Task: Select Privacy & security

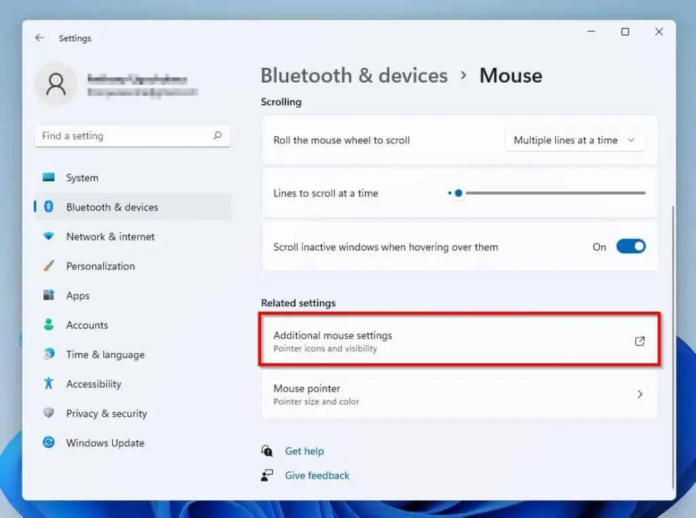Action: click(133, 413)
